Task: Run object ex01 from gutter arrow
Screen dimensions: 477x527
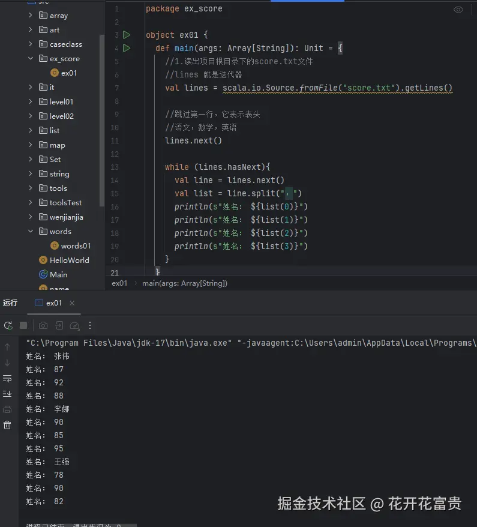Action: (x=127, y=35)
